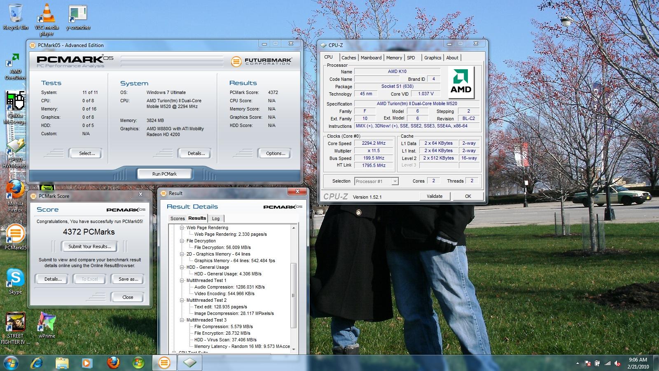Open the y-cruncher desktop shortcut
Image resolution: width=659 pixels, height=371 pixels.
78,17
